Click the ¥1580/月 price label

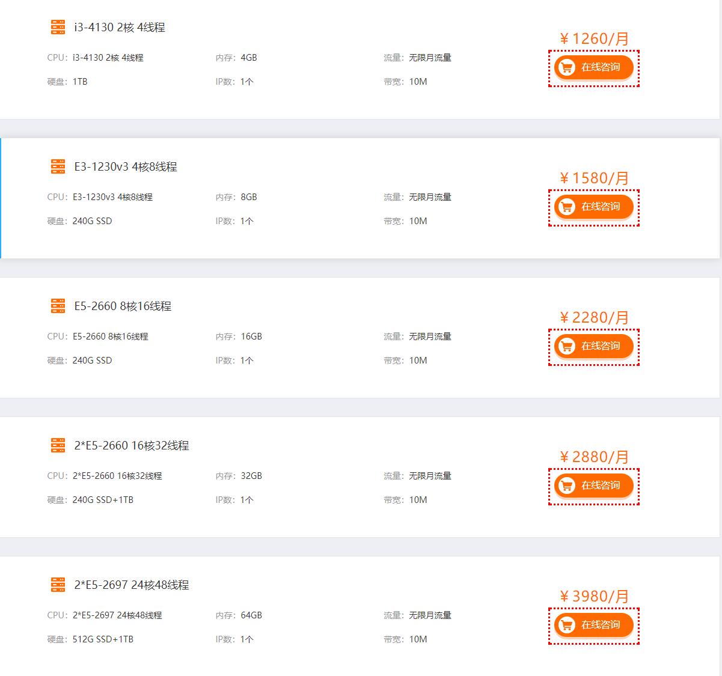click(x=594, y=178)
